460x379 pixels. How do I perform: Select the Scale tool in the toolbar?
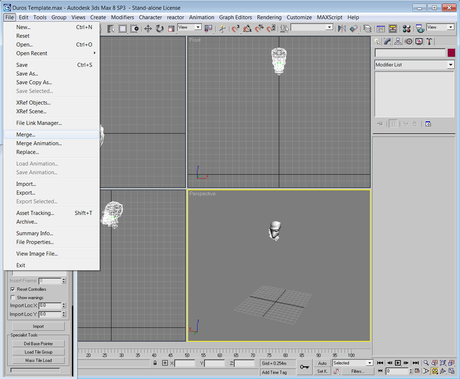pos(171,28)
